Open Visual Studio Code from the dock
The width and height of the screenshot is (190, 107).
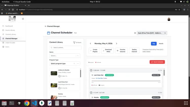click(x=34, y=103)
